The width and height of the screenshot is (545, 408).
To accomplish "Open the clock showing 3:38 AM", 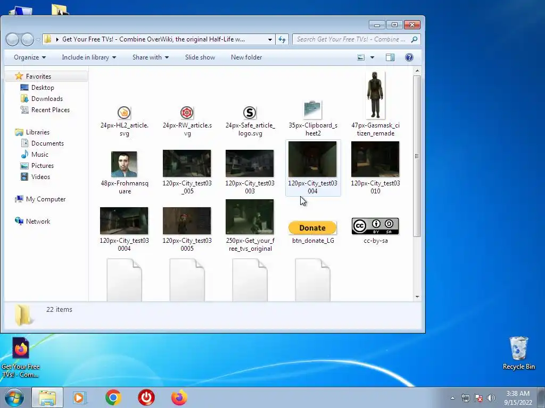I will pyautogui.click(x=518, y=397).
